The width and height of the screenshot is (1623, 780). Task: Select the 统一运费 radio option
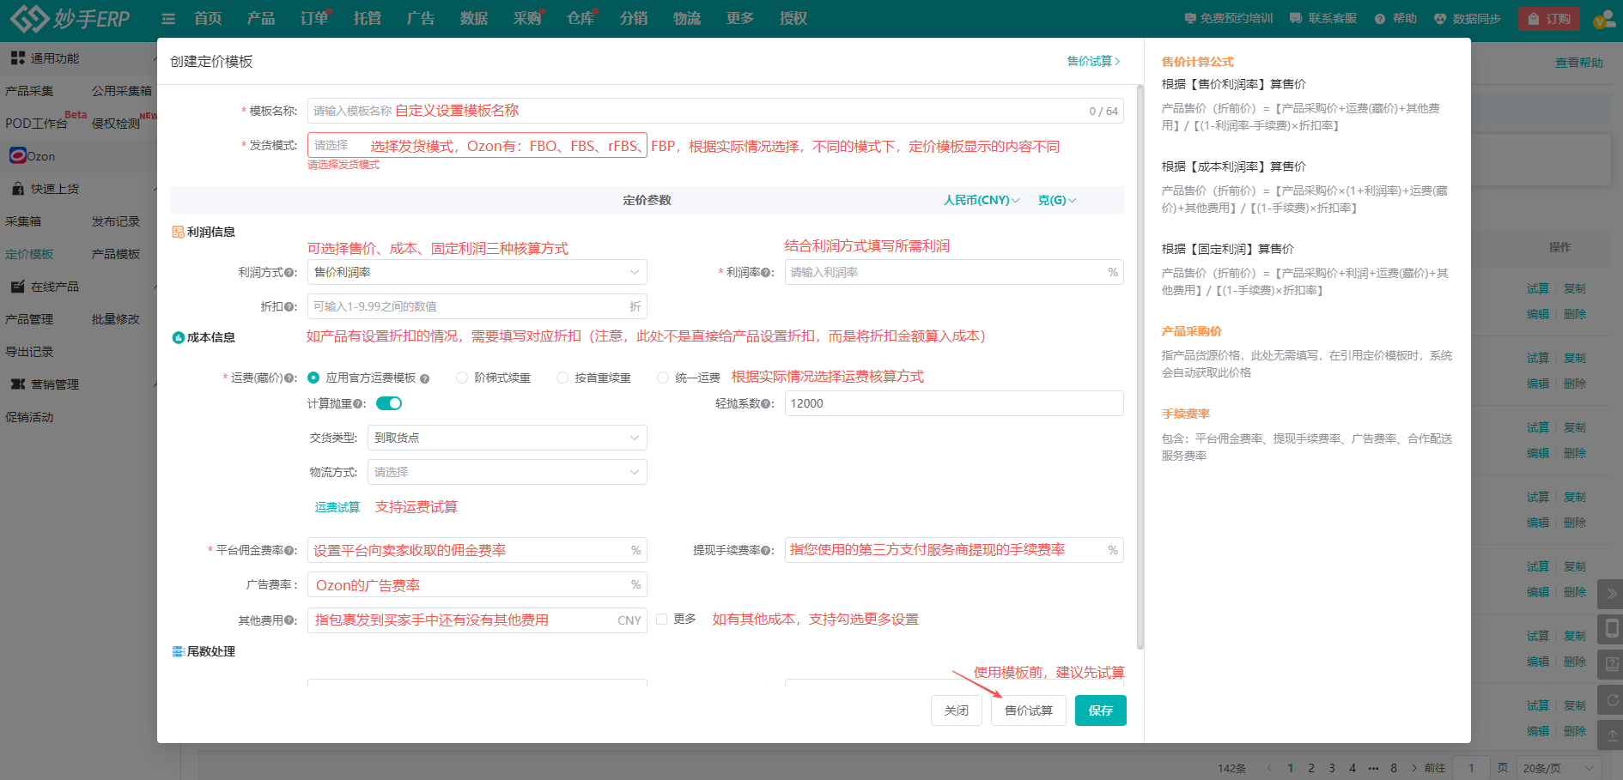[x=662, y=378]
